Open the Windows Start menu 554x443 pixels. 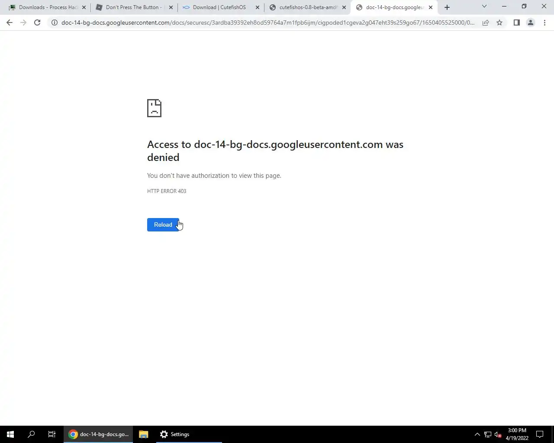[10, 434]
